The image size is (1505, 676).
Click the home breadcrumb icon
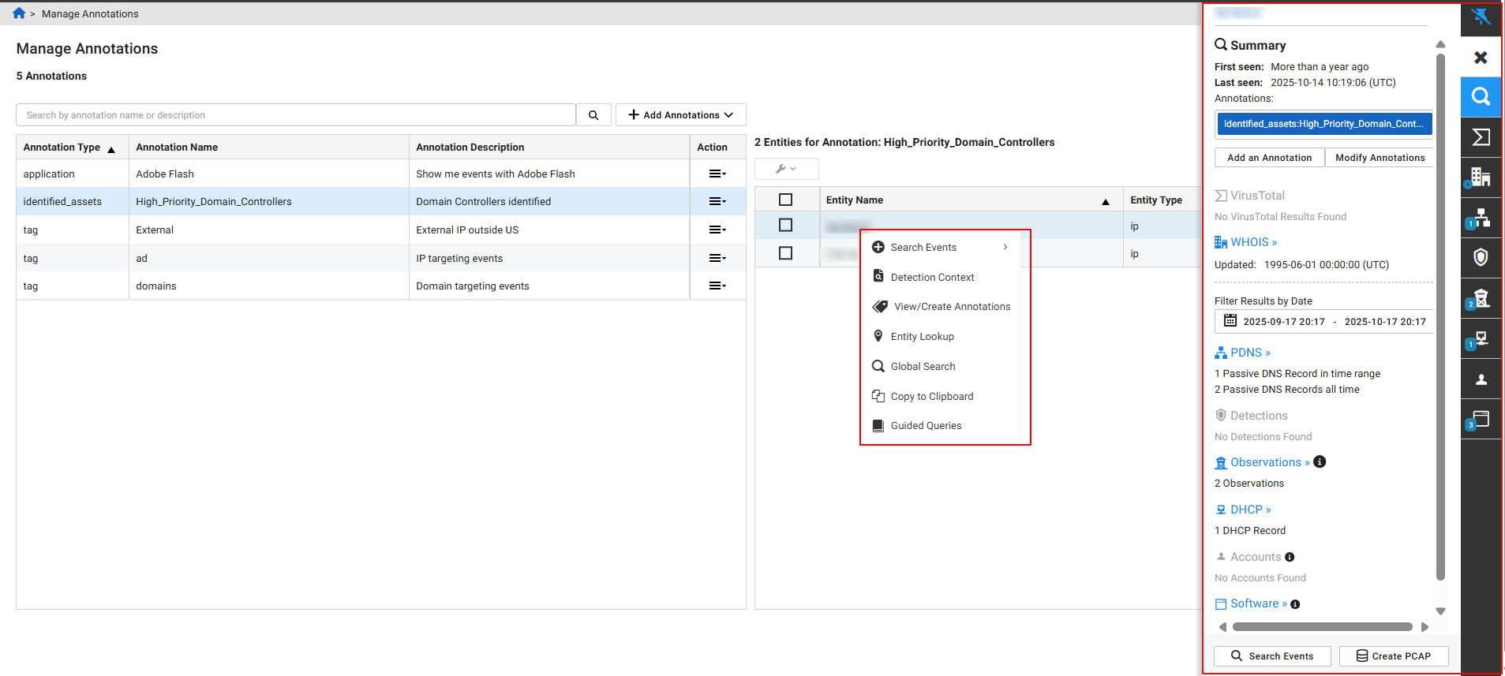19,13
